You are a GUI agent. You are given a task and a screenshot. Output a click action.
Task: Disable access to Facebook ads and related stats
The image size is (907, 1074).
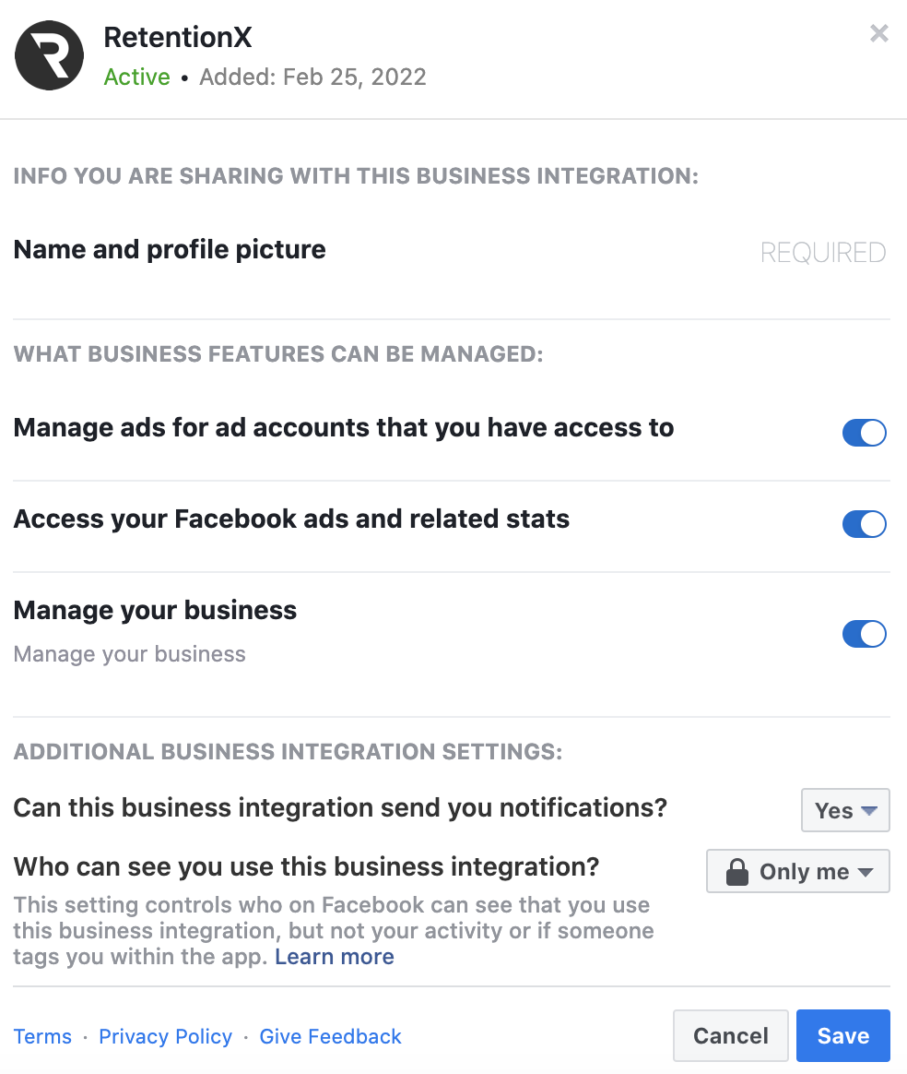click(x=864, y=523)
